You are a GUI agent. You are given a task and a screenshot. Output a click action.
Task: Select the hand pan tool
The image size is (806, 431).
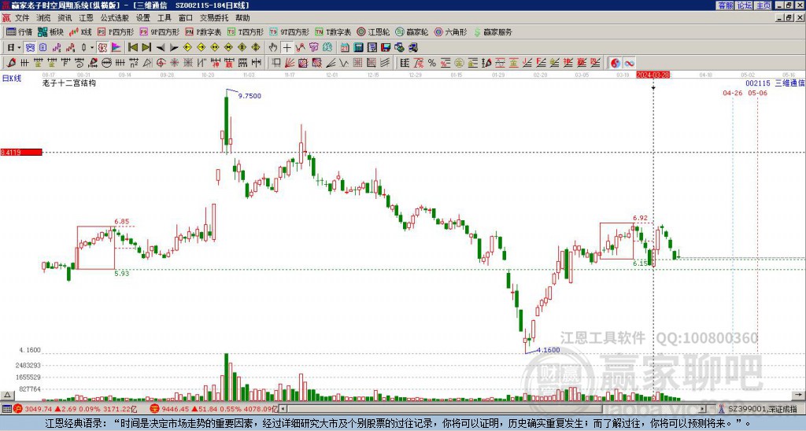coord(274,47)
